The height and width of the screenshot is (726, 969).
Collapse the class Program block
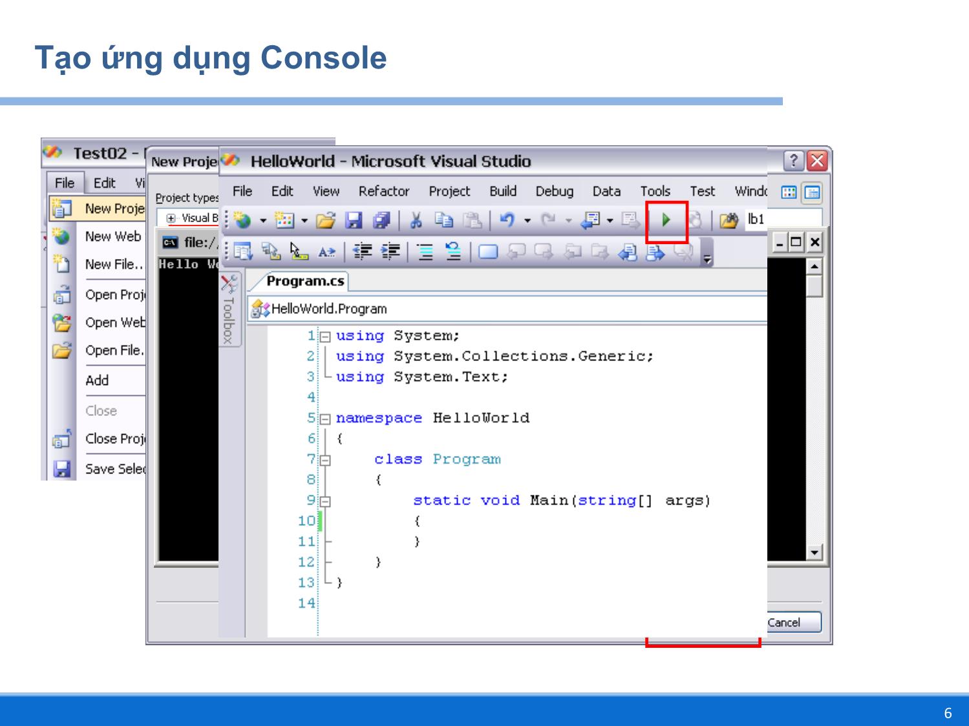click(x=325, y=461)
